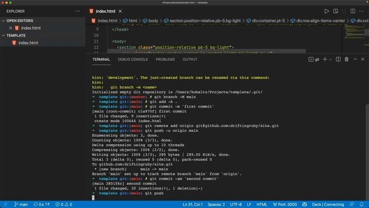Kill terminal with the trash icon

(347, 60)
